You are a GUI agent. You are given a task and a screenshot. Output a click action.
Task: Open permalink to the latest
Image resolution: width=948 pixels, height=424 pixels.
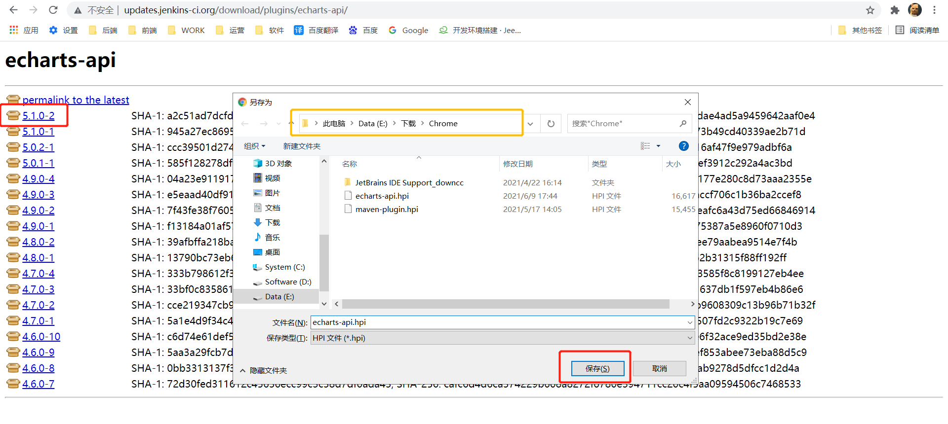(x=76, y=100)
